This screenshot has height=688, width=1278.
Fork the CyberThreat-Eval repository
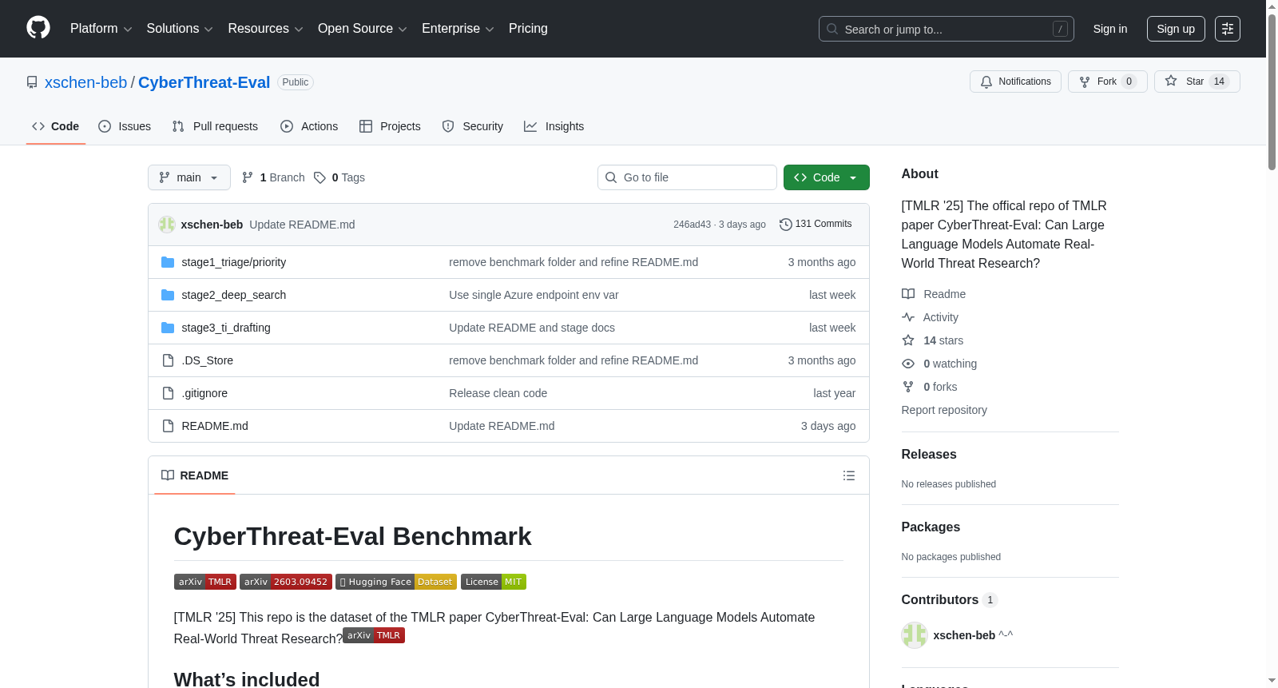(1107, 82)
